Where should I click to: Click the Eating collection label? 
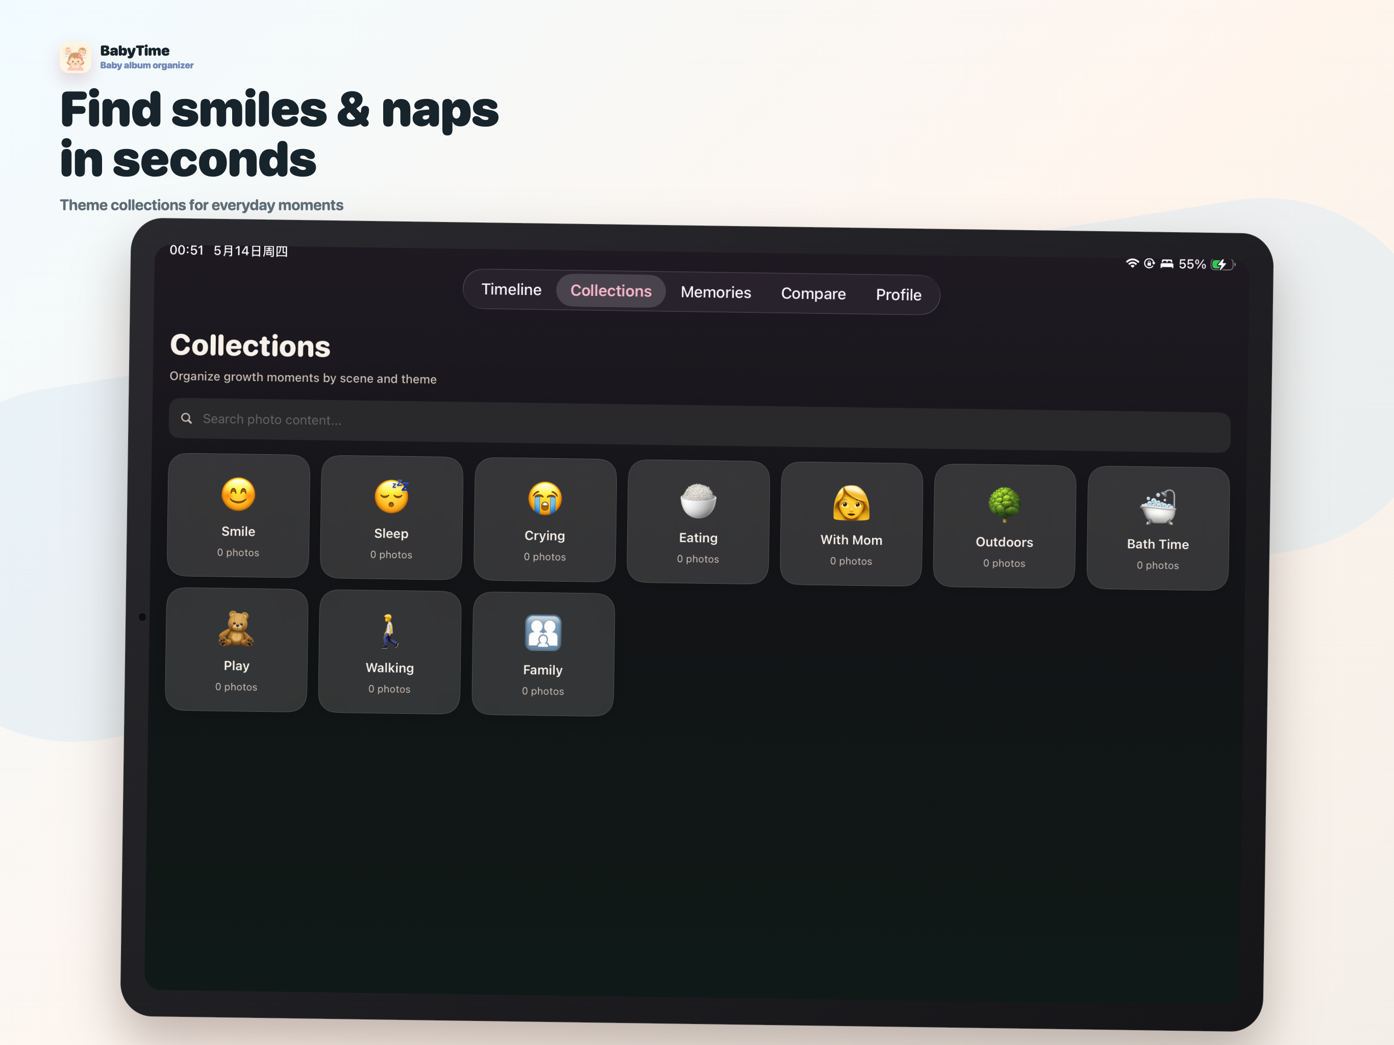pos(698,538)
